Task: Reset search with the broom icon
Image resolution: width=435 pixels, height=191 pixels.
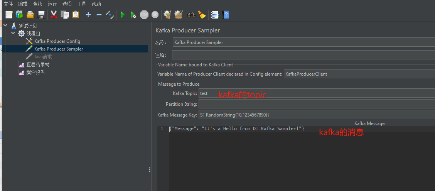Action: coord(202,15)
